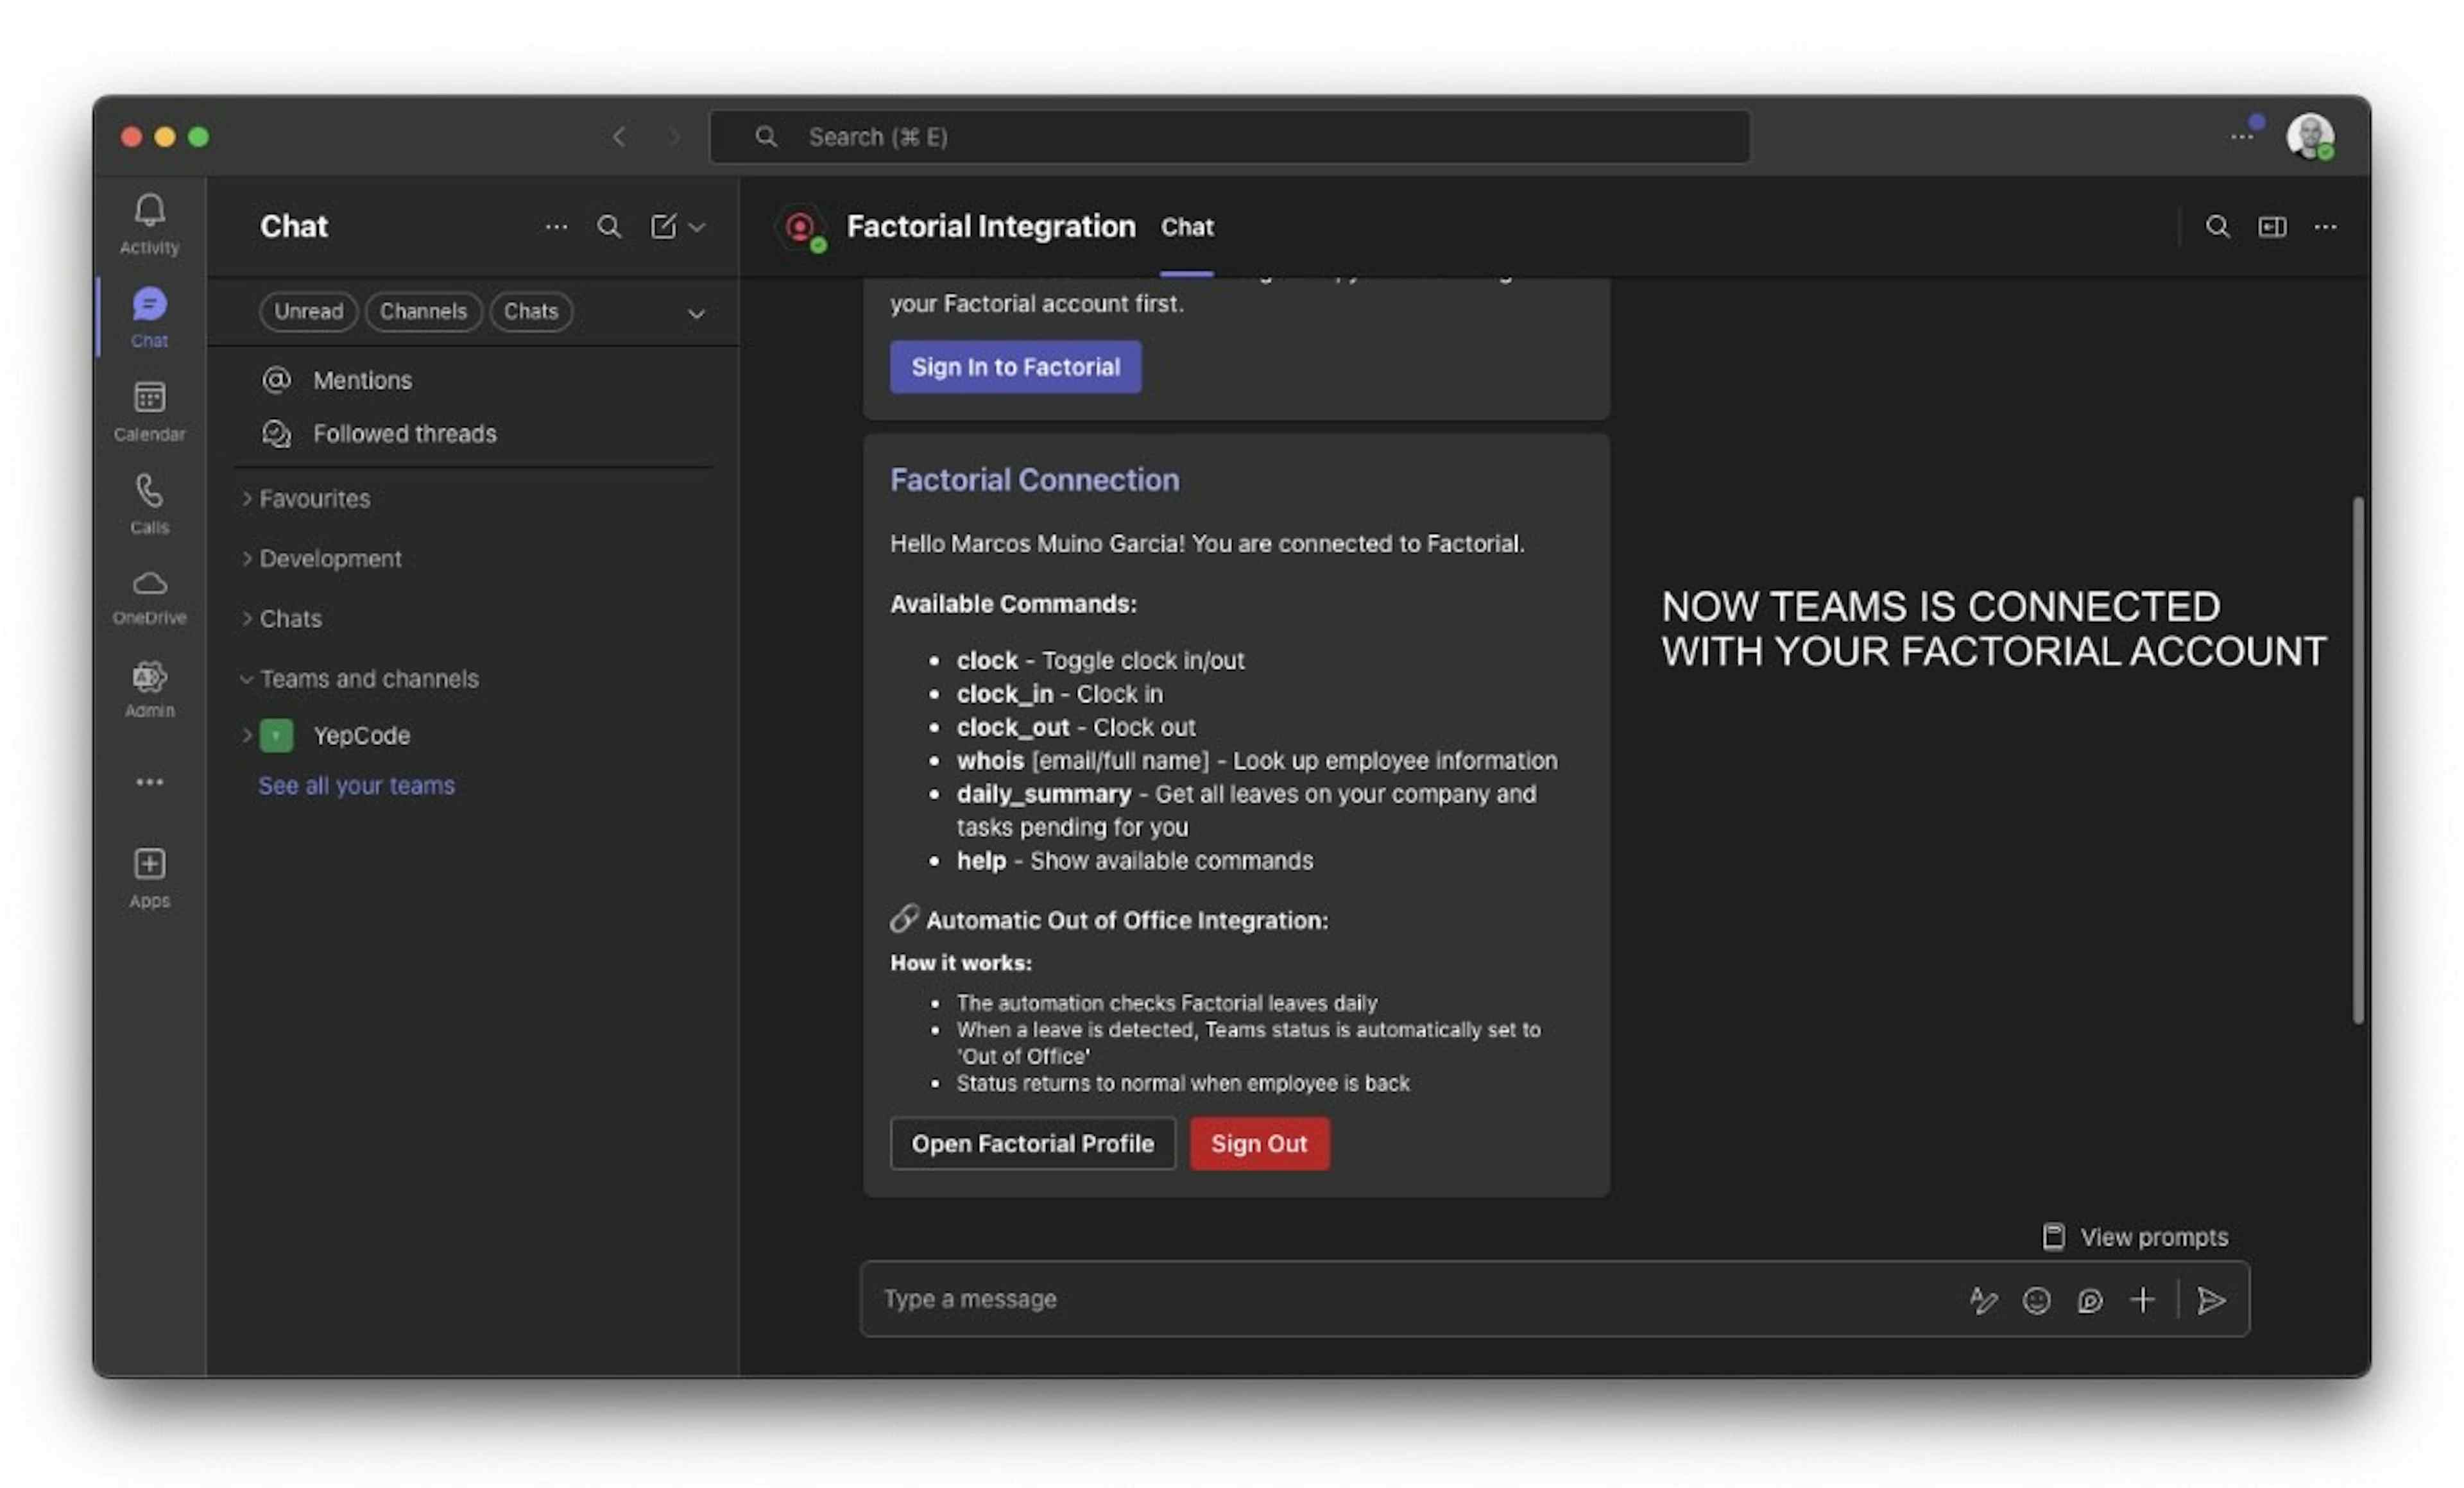Open OneDrive cloud icon in sidebar
Screen dimensions: 2464x1488
pyautogui.click(x=149, y=584)
